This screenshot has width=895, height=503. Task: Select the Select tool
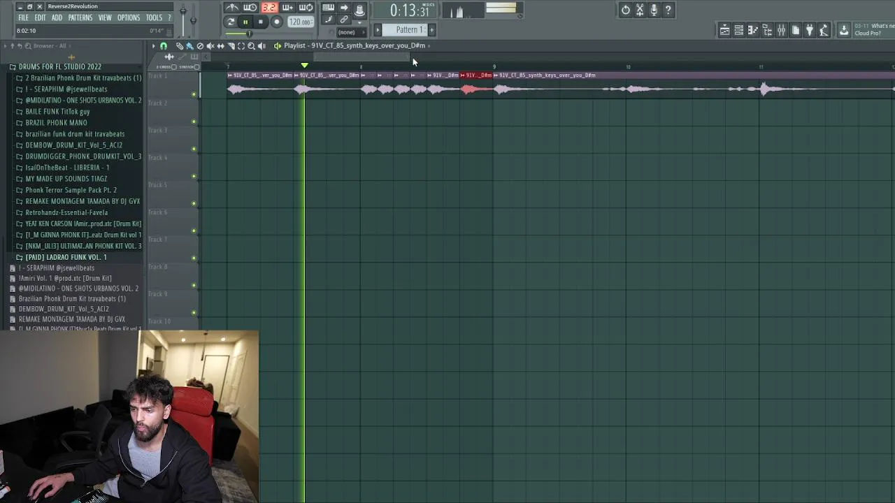click(x=241, y=46)
